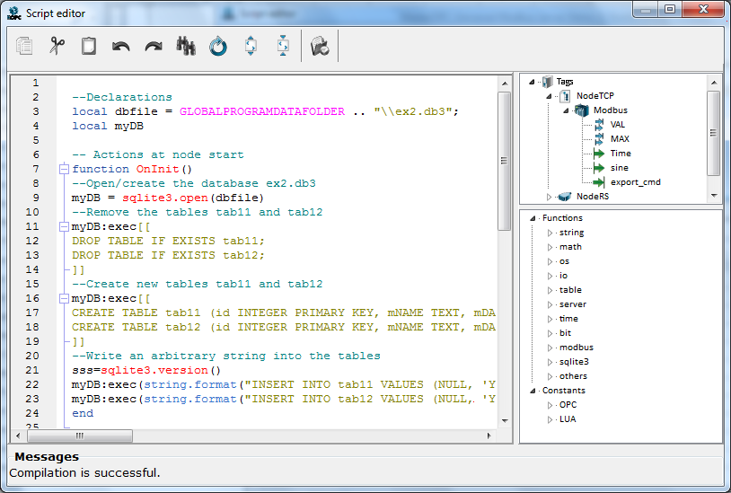Click line number 24 in the gutter
The height and width of the screenshot is (493, 731).
pos(32,413)
